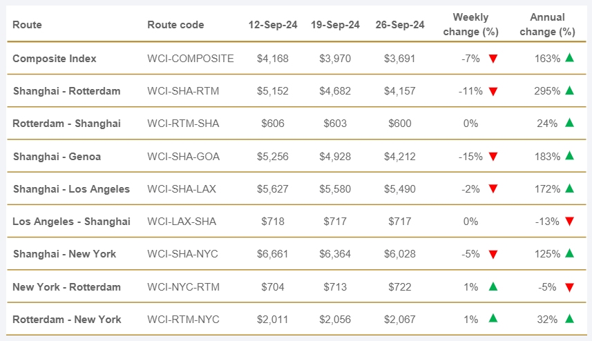Viewport: 592px width, 341px height.
Task: Click green up arrow for Rotterdam - New York weekly change
Action: click(493, 318)
